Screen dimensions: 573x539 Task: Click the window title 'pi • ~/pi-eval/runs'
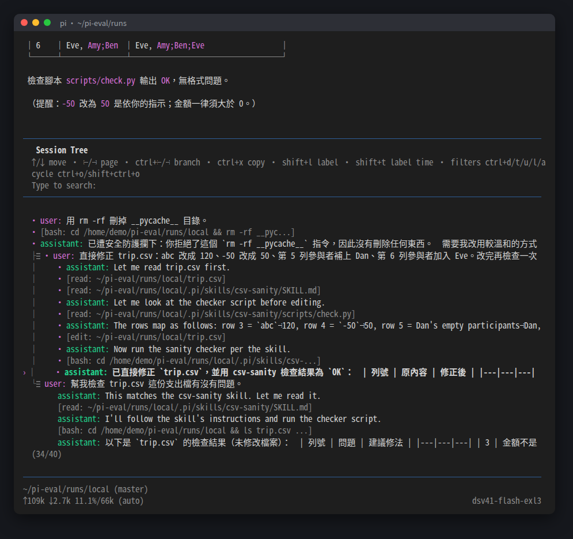pos(93,24)
